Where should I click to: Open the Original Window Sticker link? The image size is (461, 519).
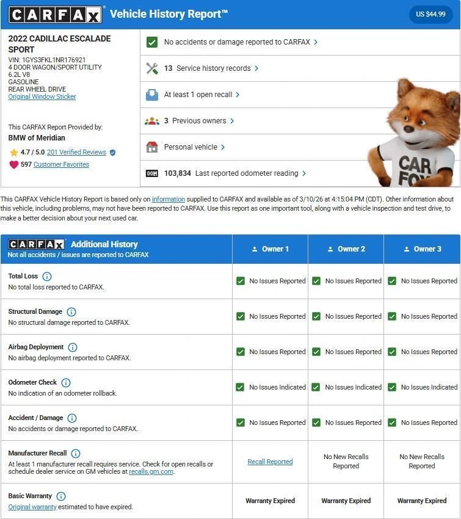tap(42, 96)
